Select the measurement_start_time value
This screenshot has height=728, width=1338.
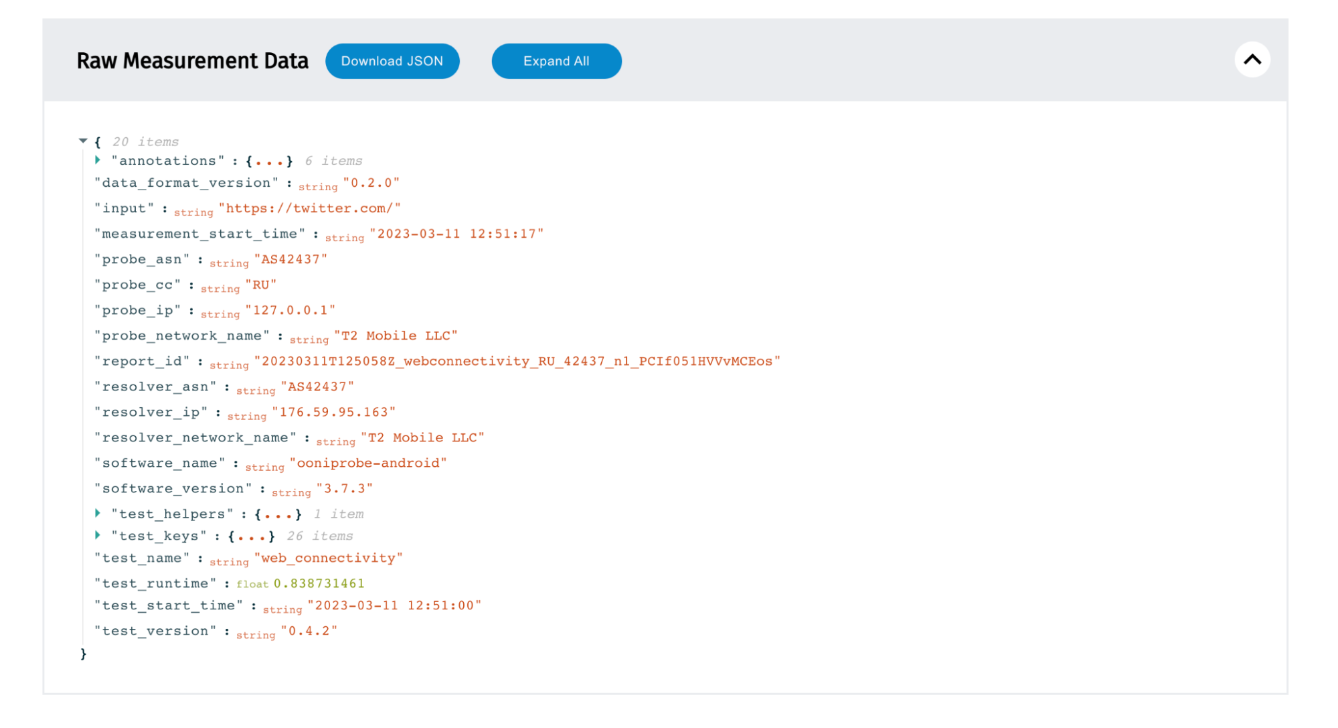[456, 234]
